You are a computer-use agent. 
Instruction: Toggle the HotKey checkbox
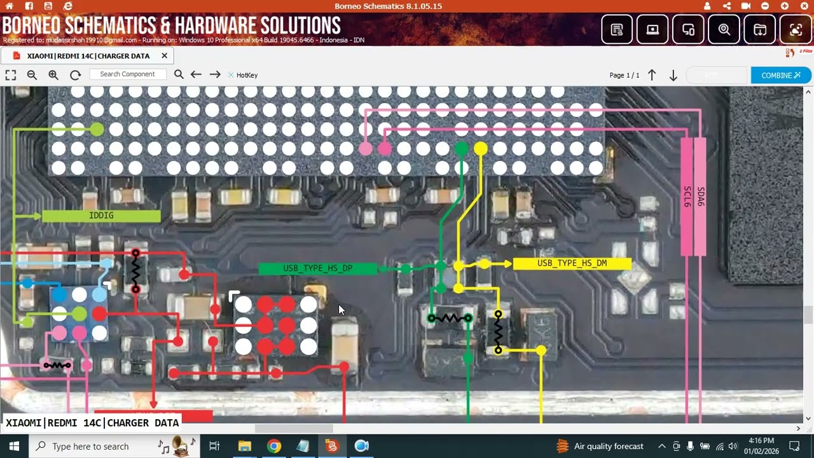231,75
